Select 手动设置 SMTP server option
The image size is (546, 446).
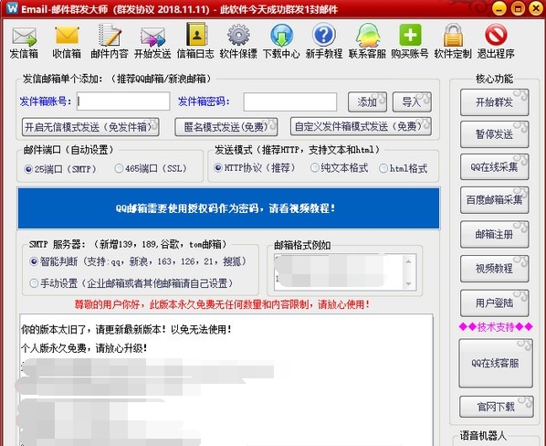131,283
